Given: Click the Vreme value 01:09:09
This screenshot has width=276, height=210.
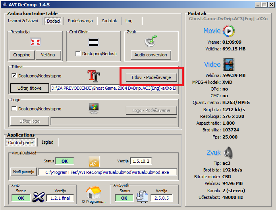Looking at the screenshot, I should point(232,42).
